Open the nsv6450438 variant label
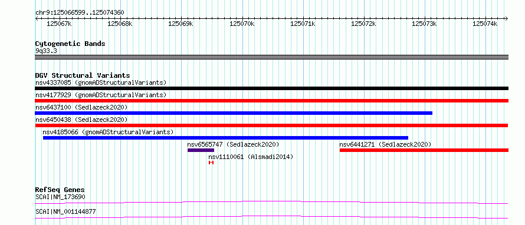525x225 pixels. (81, 120)
